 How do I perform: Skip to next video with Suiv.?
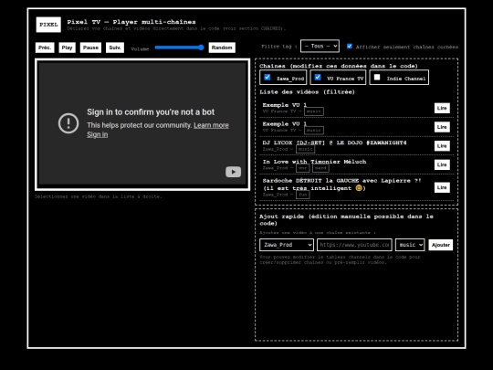[115, 48]
